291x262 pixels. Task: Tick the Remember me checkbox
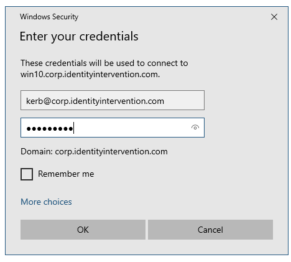[27, 174]
